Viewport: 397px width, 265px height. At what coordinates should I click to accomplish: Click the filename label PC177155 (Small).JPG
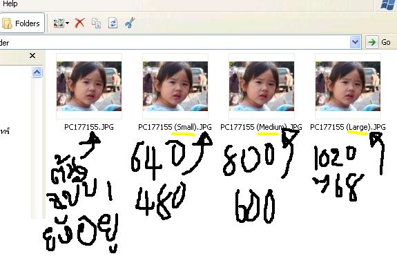(x=175, y=127)
